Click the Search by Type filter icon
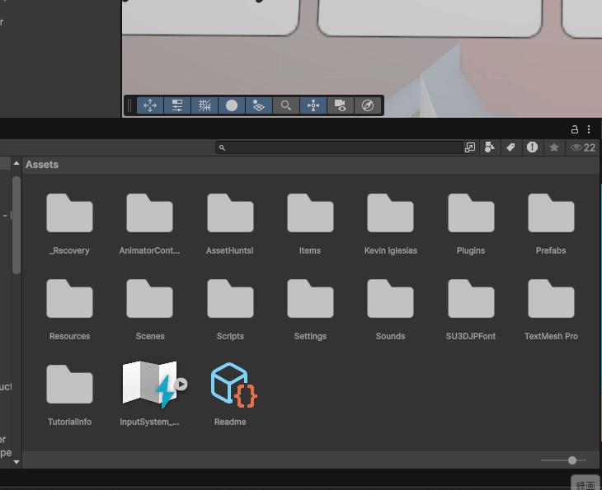This screenshot has height=490, width=602. [490, 147]
